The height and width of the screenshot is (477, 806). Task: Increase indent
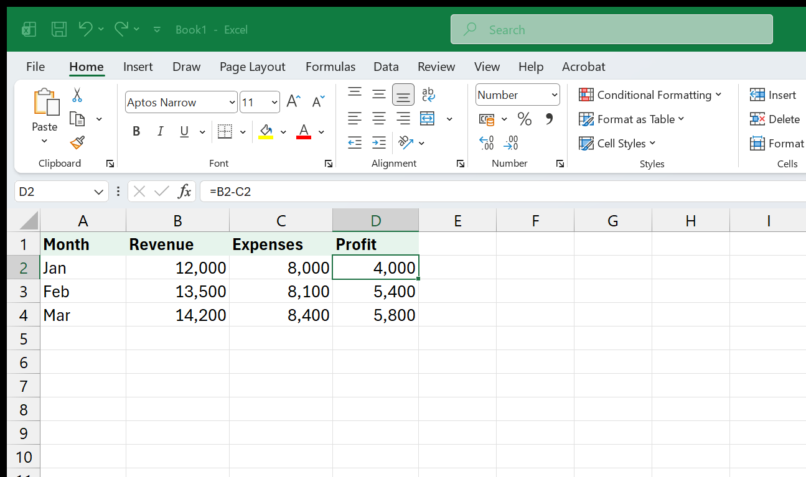click(x=379, y=143)
